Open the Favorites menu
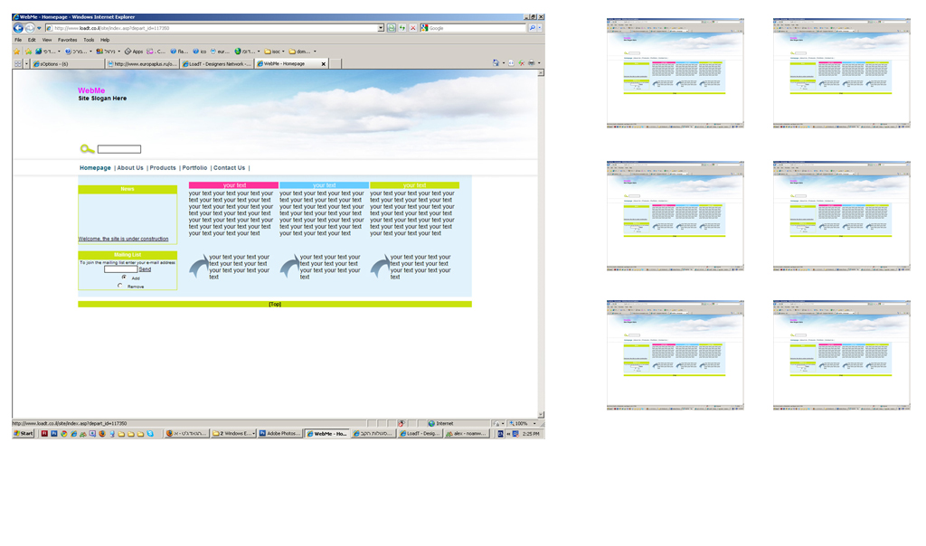926x546 pixels. click(x=67, y=40)
